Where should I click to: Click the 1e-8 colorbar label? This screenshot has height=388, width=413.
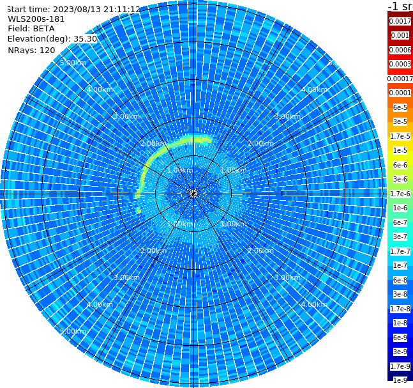(x=400, y=323)
